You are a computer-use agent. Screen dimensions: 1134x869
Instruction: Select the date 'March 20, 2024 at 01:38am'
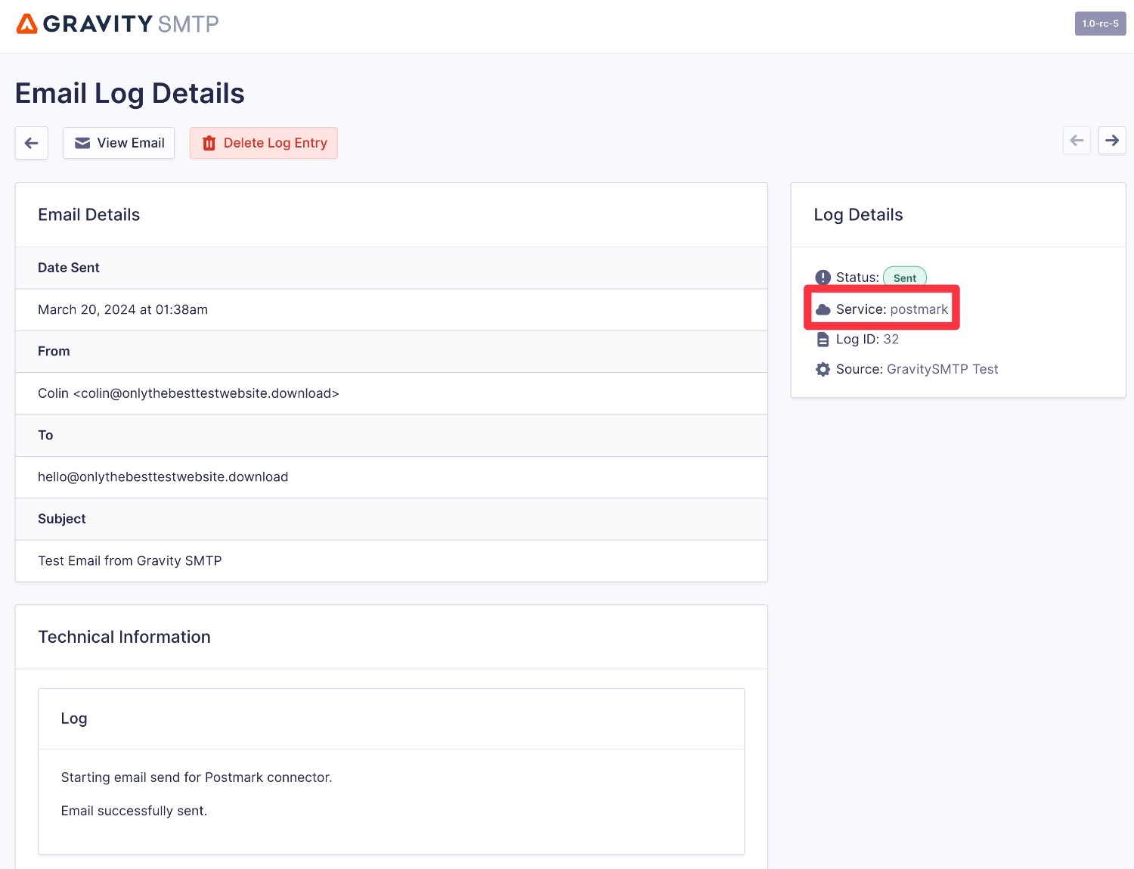122,309
